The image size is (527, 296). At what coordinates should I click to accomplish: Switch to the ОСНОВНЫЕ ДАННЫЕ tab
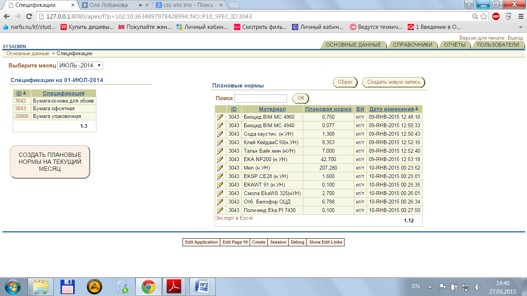tap(353, 45)
